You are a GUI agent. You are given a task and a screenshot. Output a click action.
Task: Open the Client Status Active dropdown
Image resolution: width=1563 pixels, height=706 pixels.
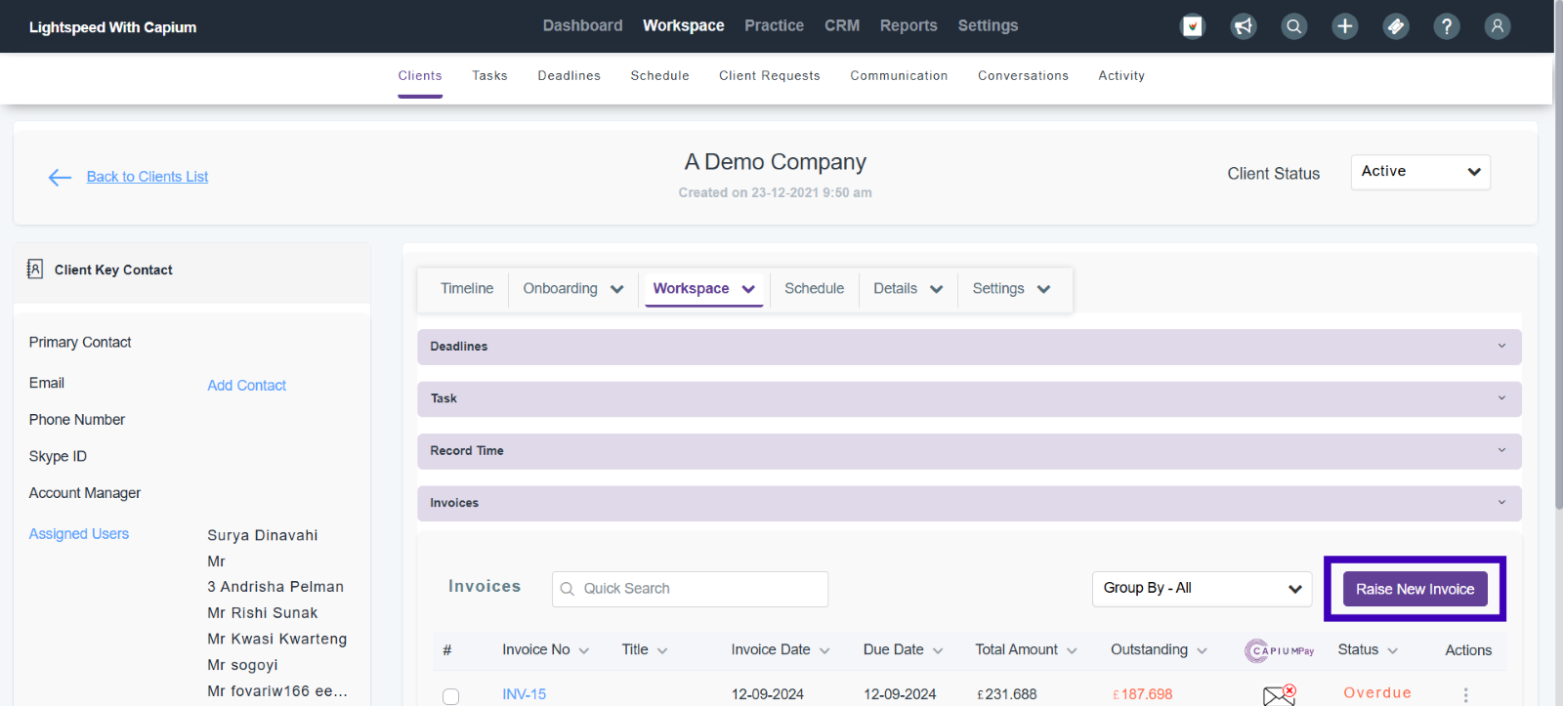pos(1420,172)
